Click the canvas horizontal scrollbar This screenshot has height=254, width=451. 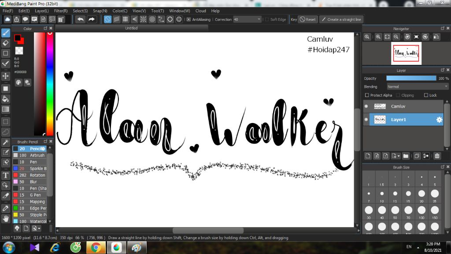[x=208, y=230]
